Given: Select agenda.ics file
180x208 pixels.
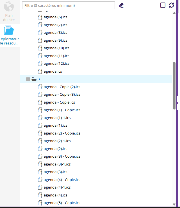Looking at the screenshot, I should point(53,71).
